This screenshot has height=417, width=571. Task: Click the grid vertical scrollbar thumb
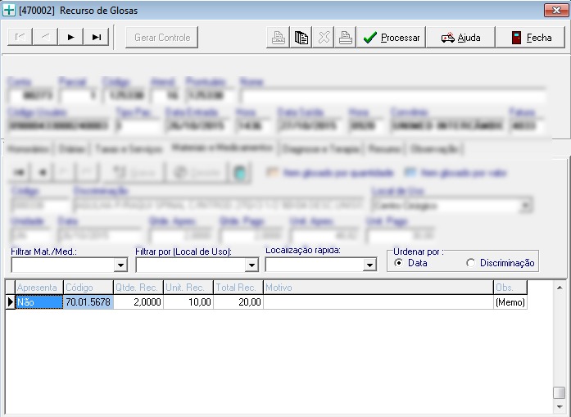(x=560, y=393)
